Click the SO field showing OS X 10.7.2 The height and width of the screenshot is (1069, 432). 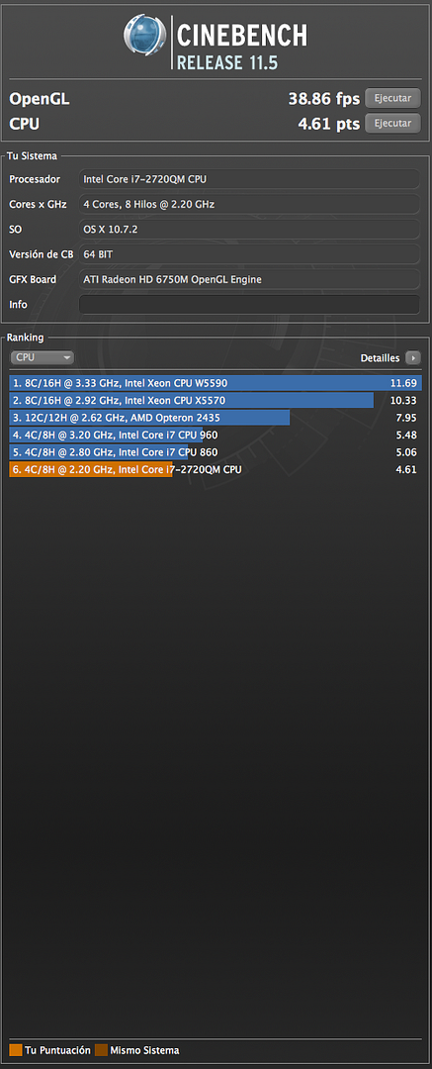coord(249,229)
